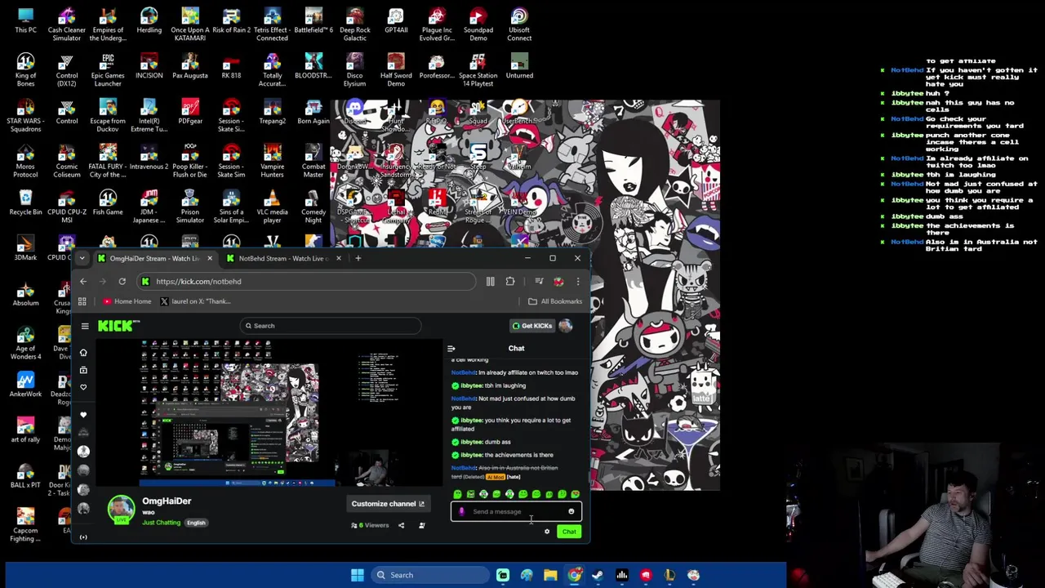Open the media control icon in toolbar
Screen dimensions: 1045x588
(x=539, y=281)
